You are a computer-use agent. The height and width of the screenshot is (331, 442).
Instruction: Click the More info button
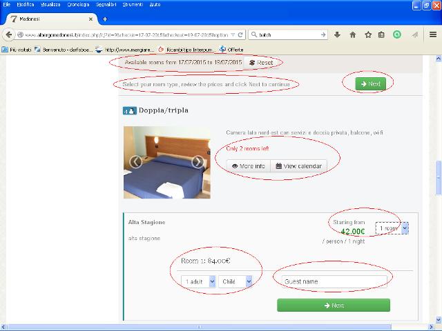[248, 166]
